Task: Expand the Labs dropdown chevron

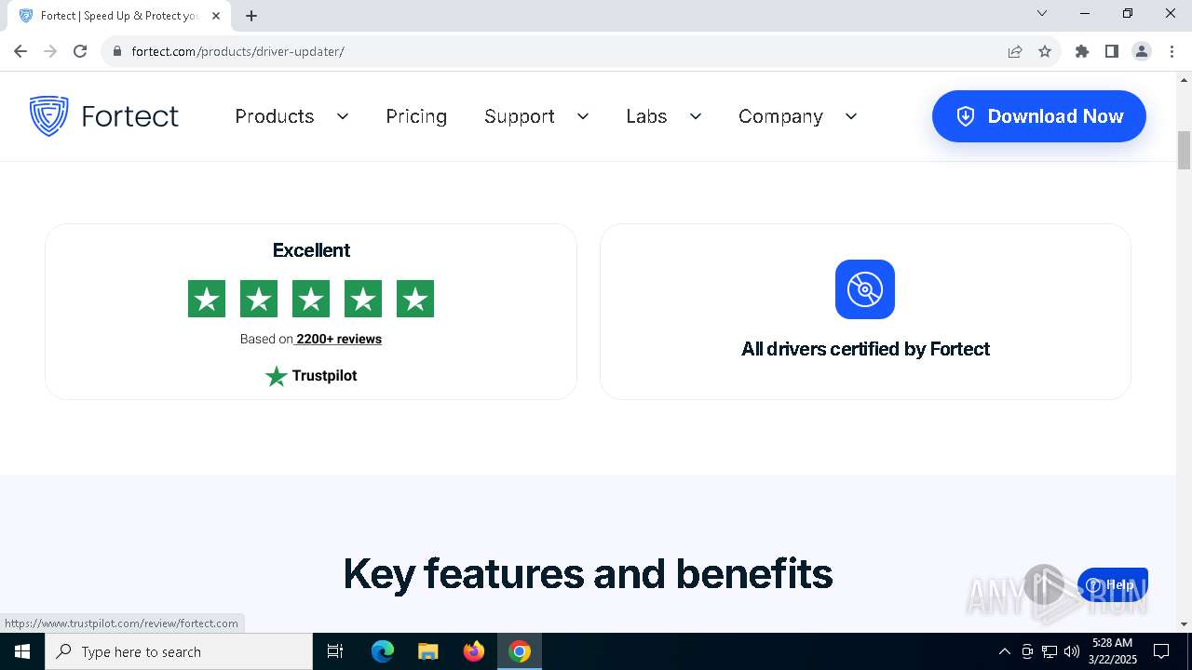Action: tap(695, 116)
